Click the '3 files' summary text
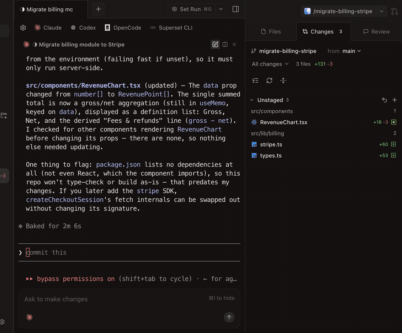 pyautogui.click(x=303, y=64)
